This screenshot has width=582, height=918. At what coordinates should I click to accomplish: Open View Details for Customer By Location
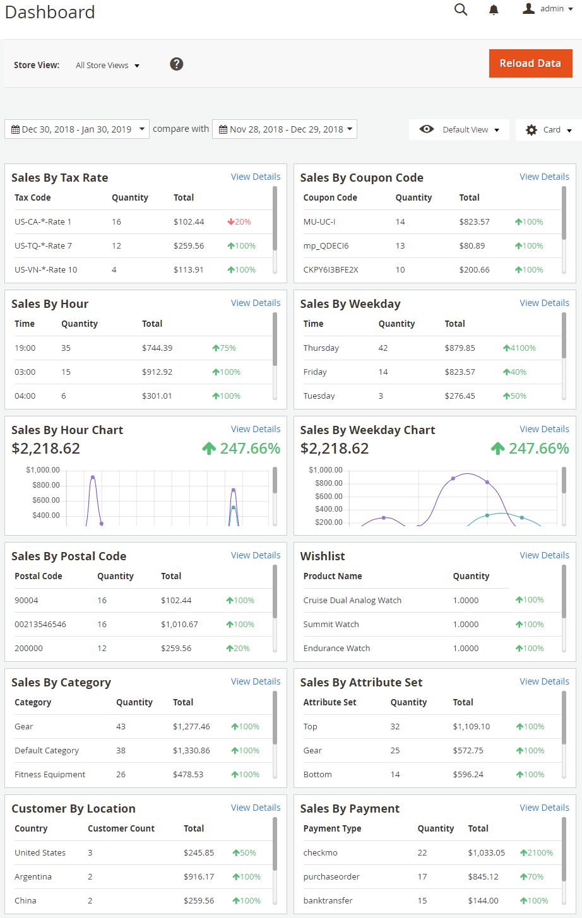click(x=256, y=808)
